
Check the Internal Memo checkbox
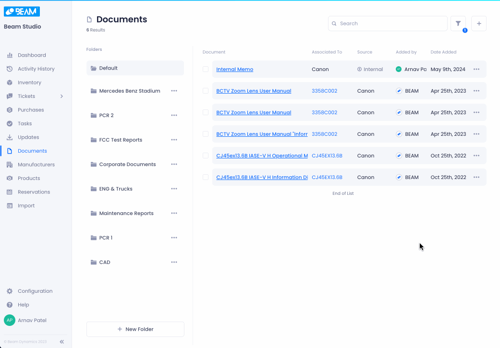(x=206, y=69)
